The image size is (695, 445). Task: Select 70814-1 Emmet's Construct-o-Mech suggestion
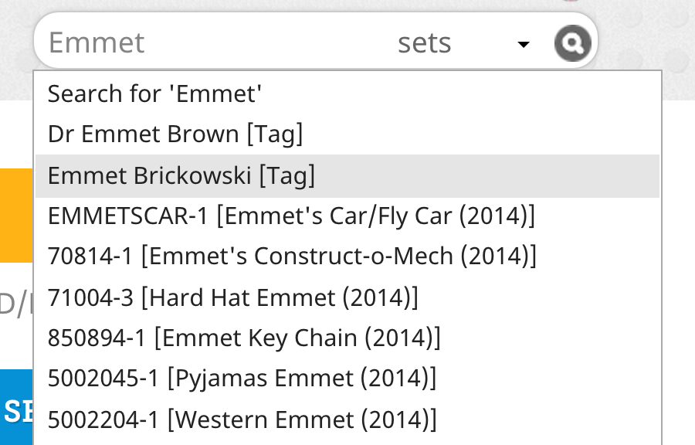pyautogui.click(x=347, y=256)
